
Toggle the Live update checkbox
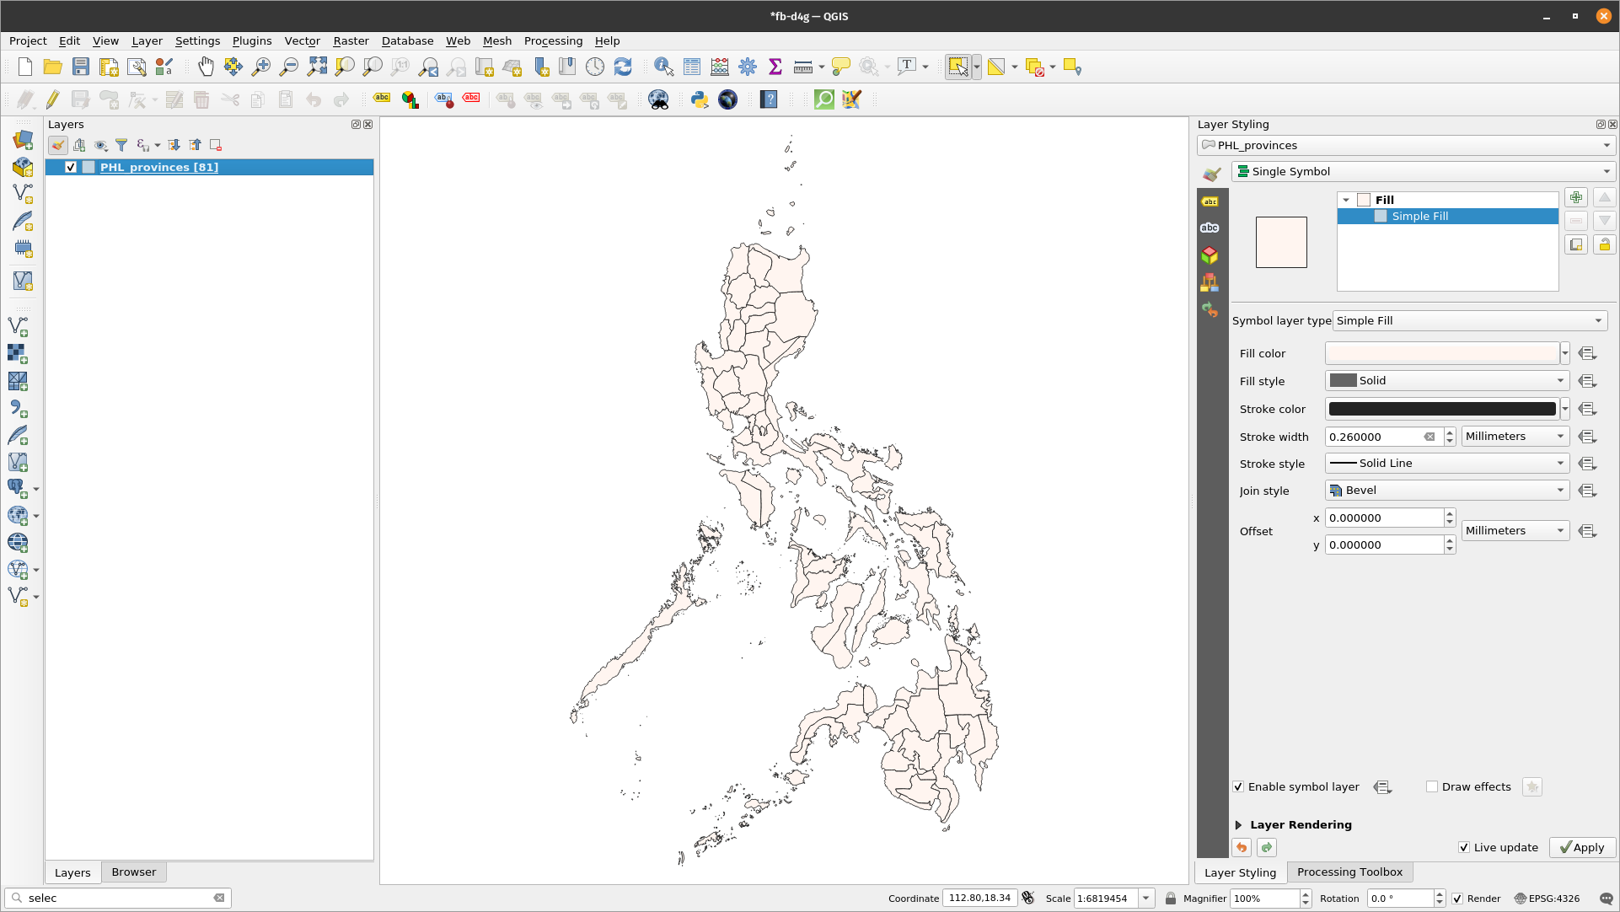pyautogui.click(x=1463, y=847)
